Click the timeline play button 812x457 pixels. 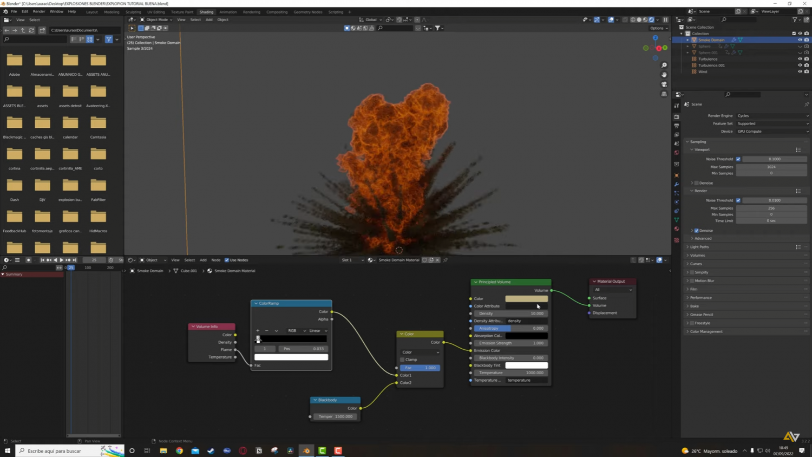62,260
